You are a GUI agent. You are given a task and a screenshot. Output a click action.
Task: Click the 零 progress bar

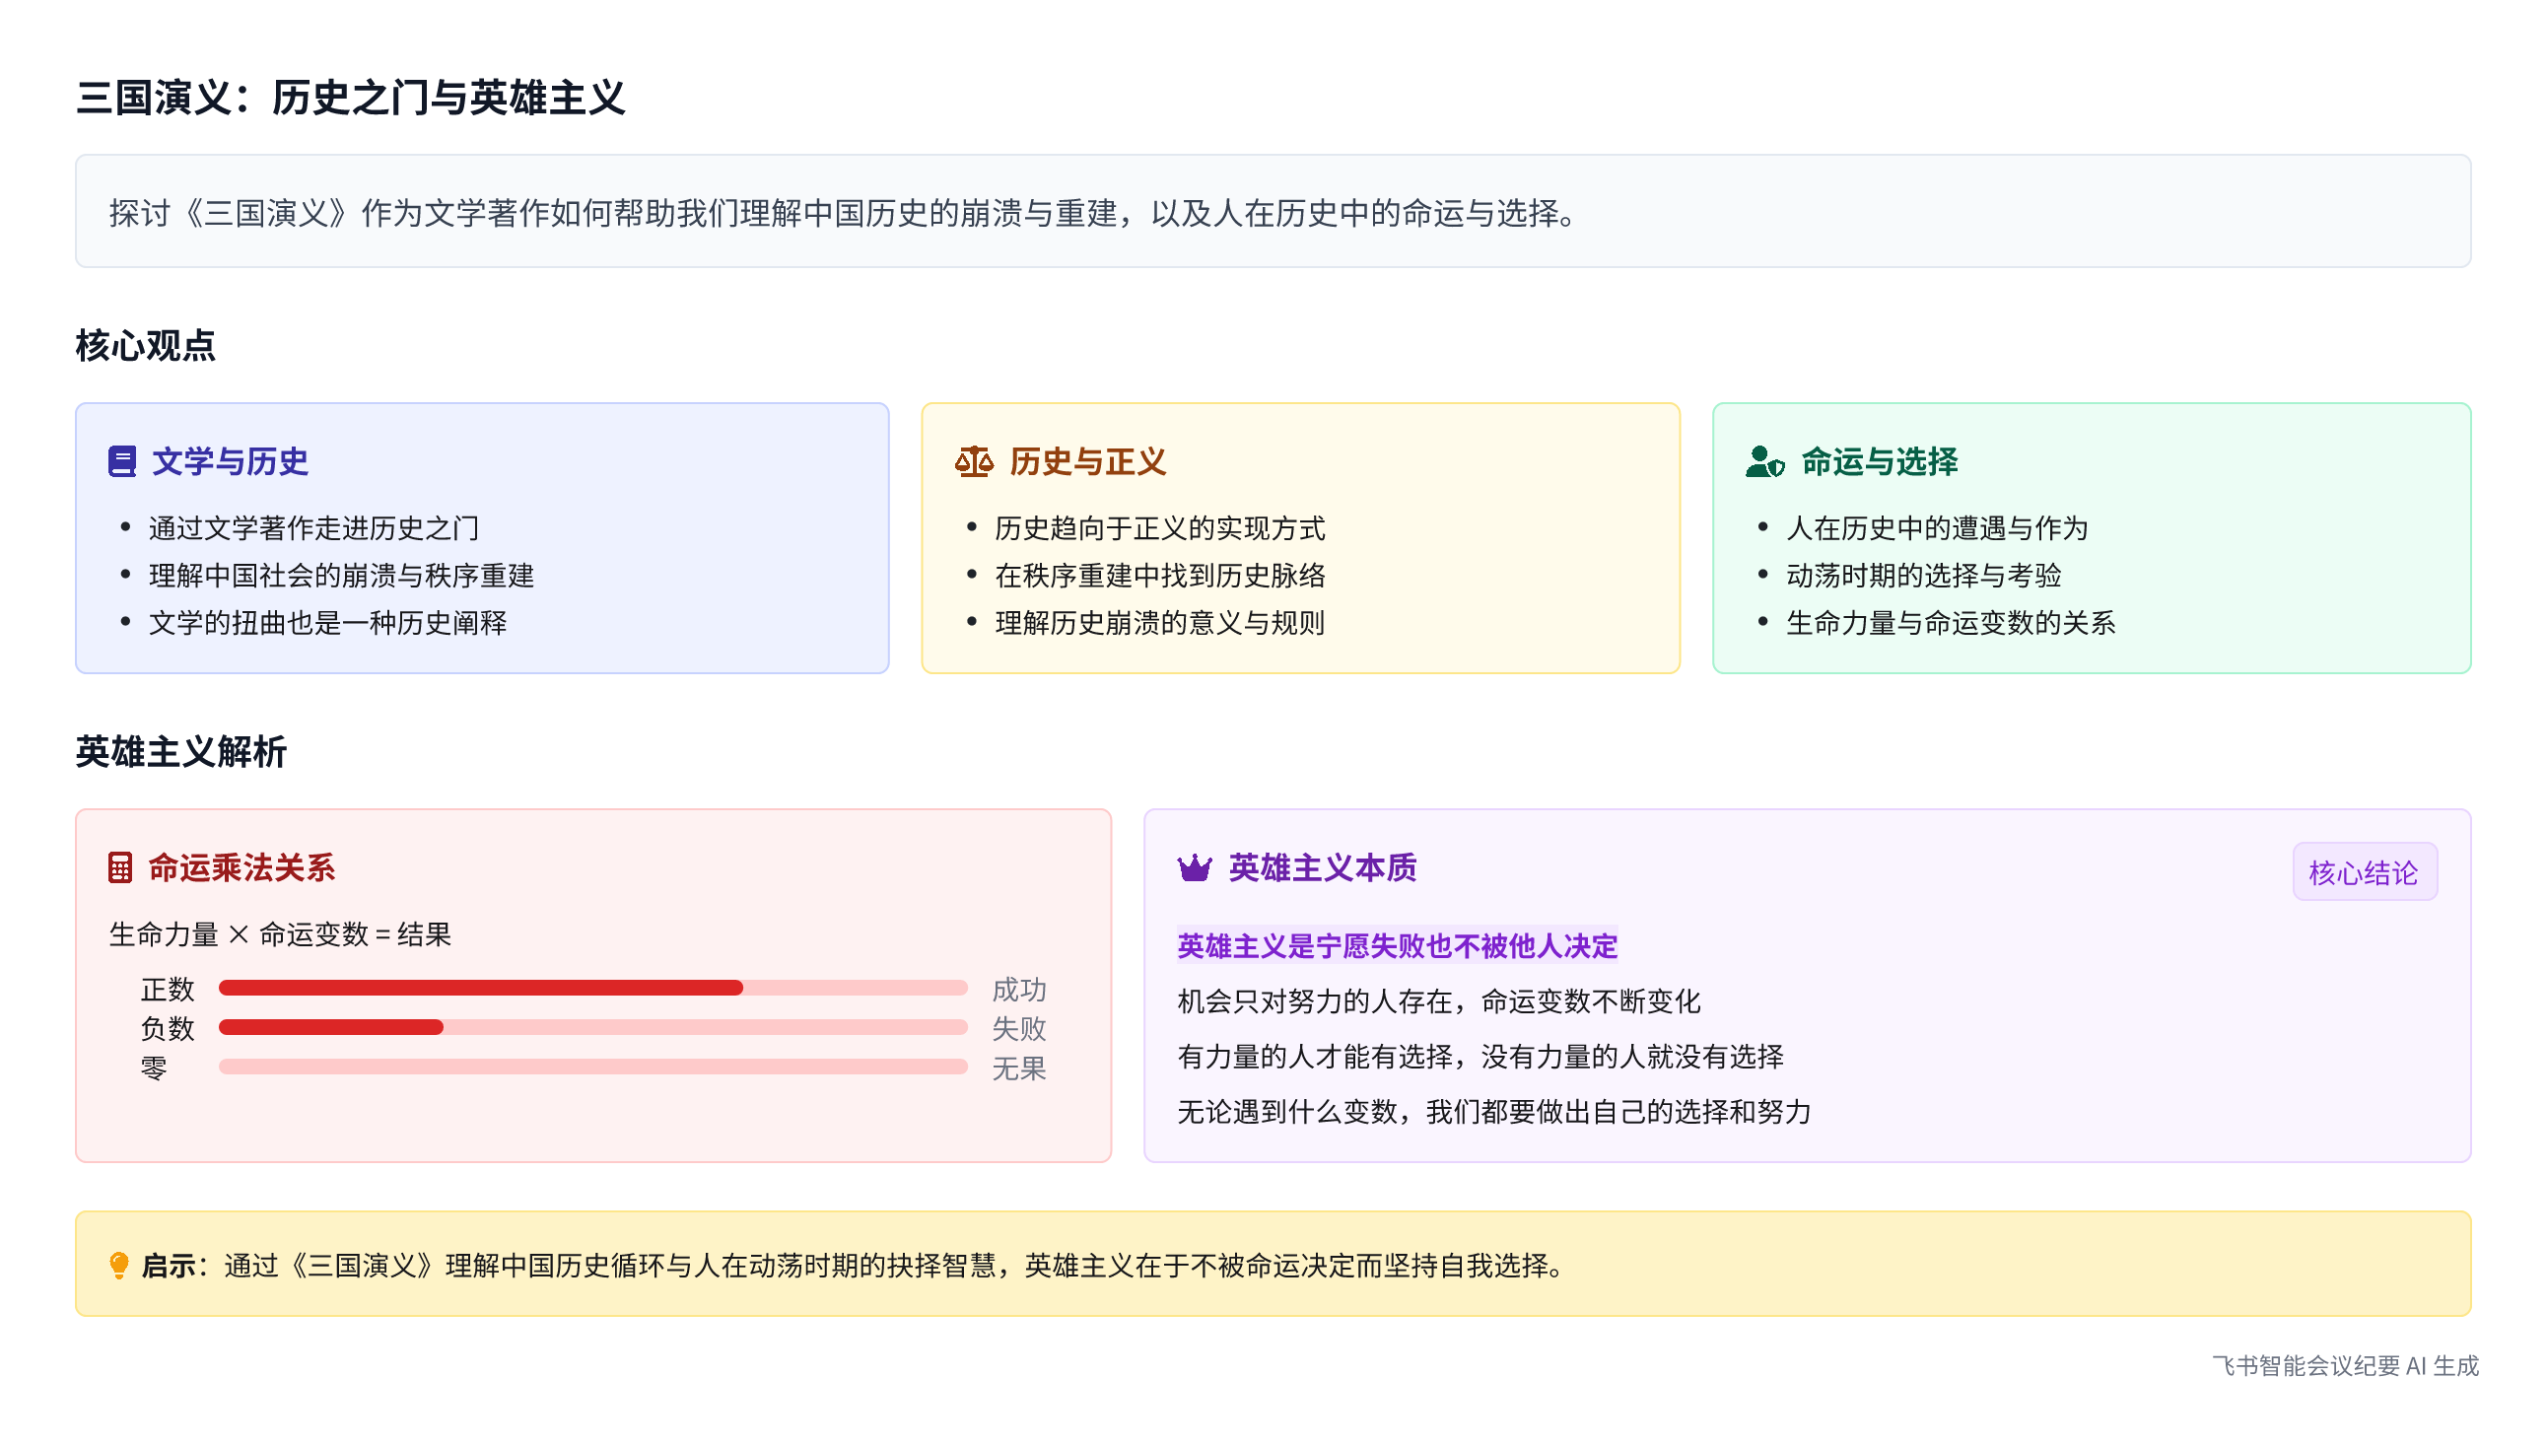click(x=592, y=1068)
